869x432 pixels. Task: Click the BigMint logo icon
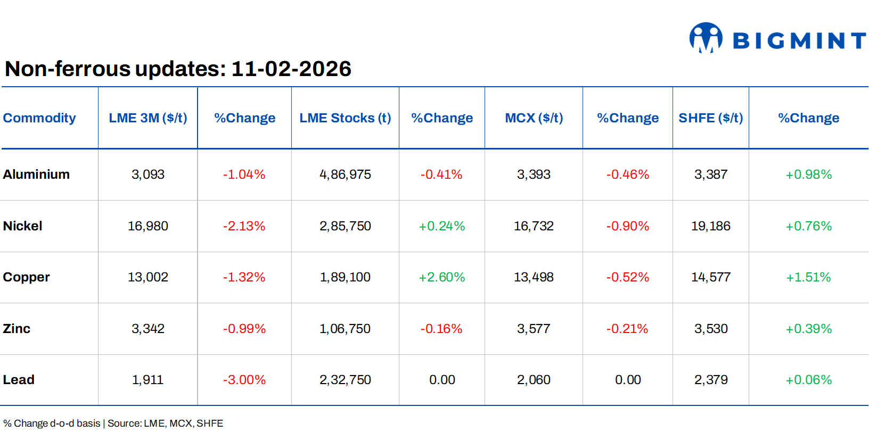[x=706, y=38]
